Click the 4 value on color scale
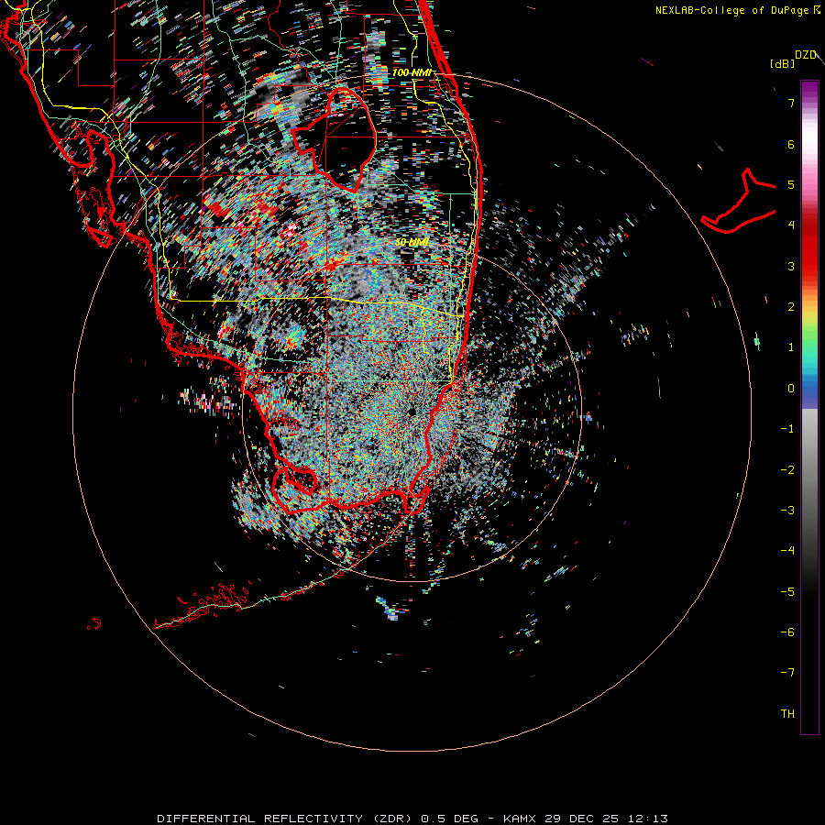Screen dimensions: 825x825 (791, 225)
